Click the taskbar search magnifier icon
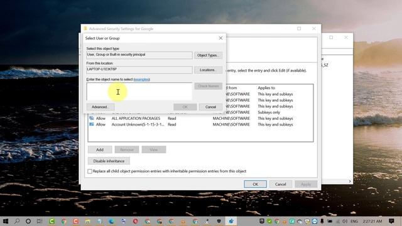 pyautogui.click(x=17, y=221)
